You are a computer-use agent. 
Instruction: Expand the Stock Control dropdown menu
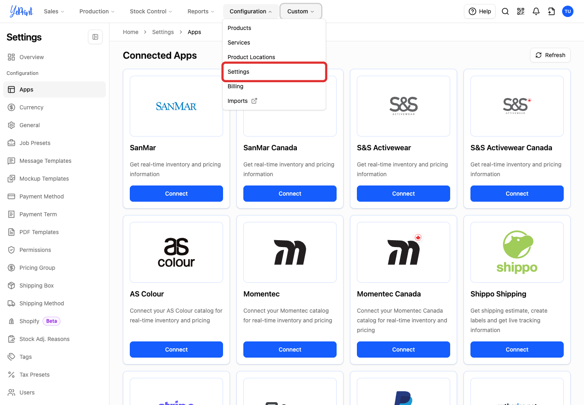151,11
